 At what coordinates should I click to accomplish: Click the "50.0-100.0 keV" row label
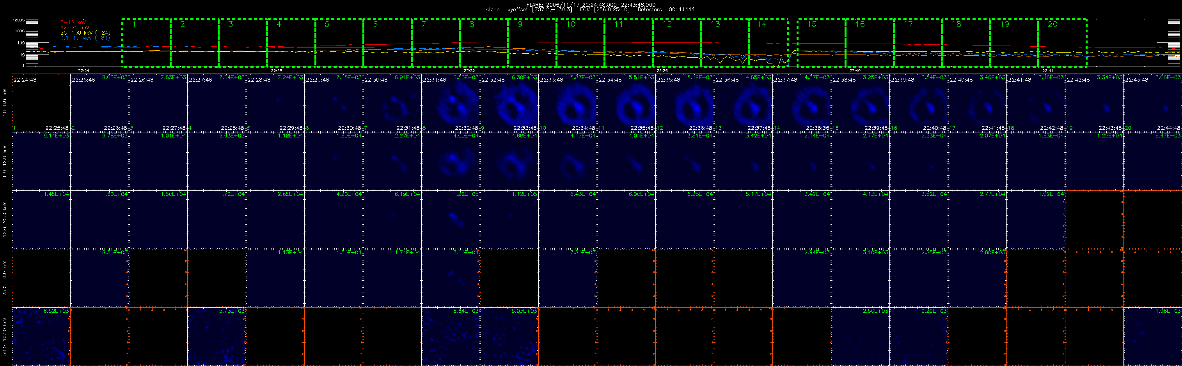pos(5,336)
